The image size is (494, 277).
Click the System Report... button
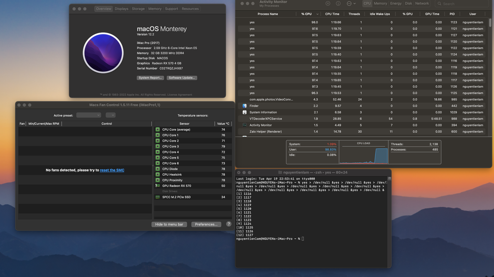coord(151,78)
